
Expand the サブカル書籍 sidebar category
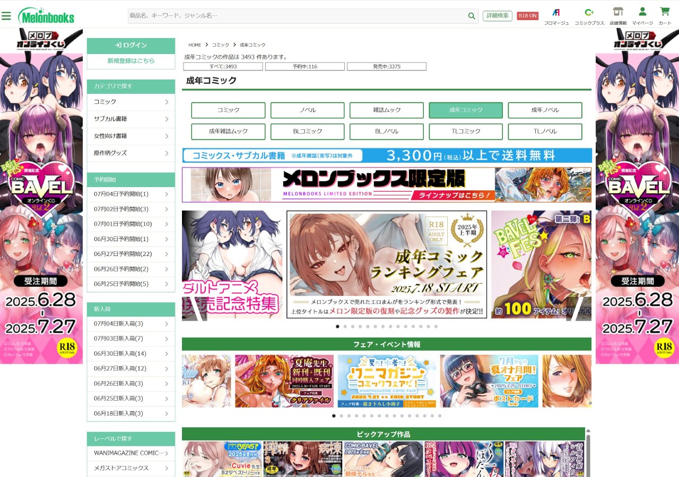(131, 119)
